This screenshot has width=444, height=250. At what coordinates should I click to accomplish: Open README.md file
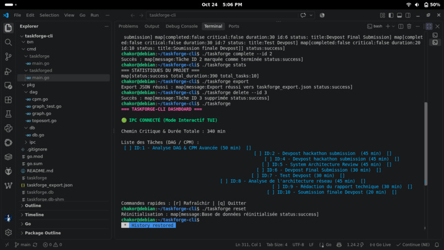click(40, 171)
